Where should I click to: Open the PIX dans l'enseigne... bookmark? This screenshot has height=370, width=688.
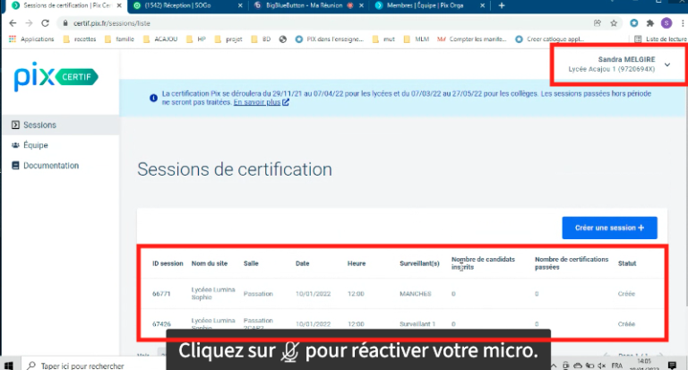pyautogui.click(x=329, y=39)
